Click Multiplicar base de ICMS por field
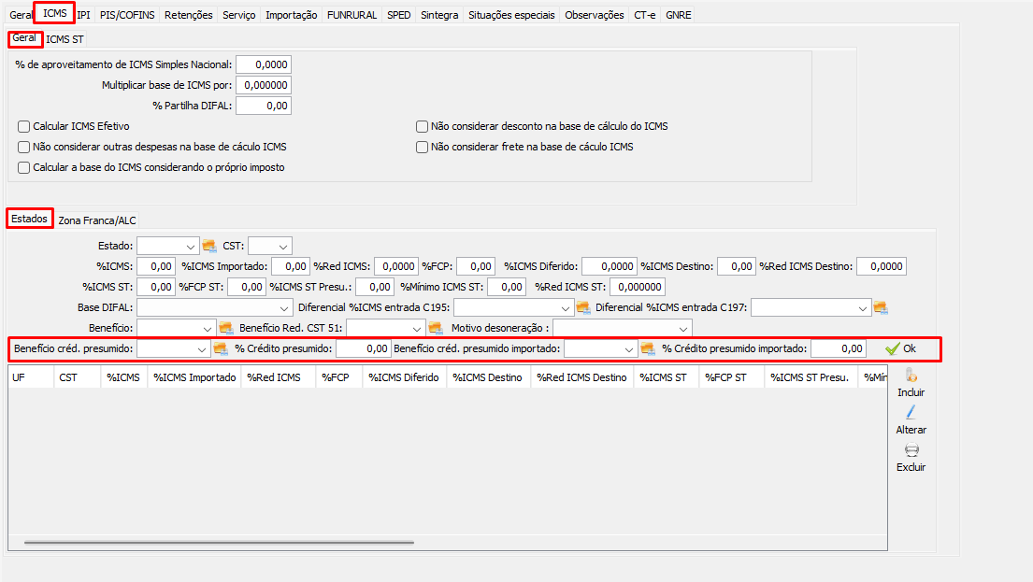Screen dimensions: 1033x582 [264, 85]
